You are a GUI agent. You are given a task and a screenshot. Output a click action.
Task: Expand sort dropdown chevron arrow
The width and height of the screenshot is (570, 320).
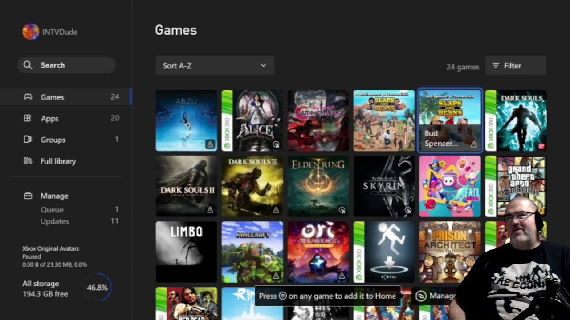click(263, 65)
